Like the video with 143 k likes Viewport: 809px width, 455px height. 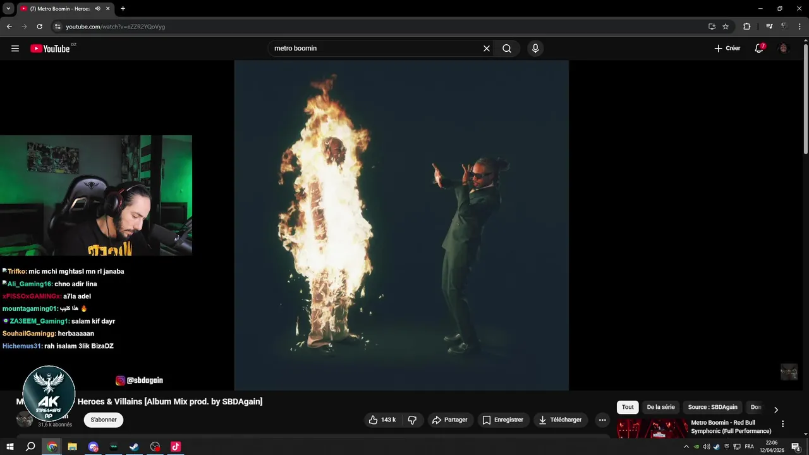tap(382, 420)
